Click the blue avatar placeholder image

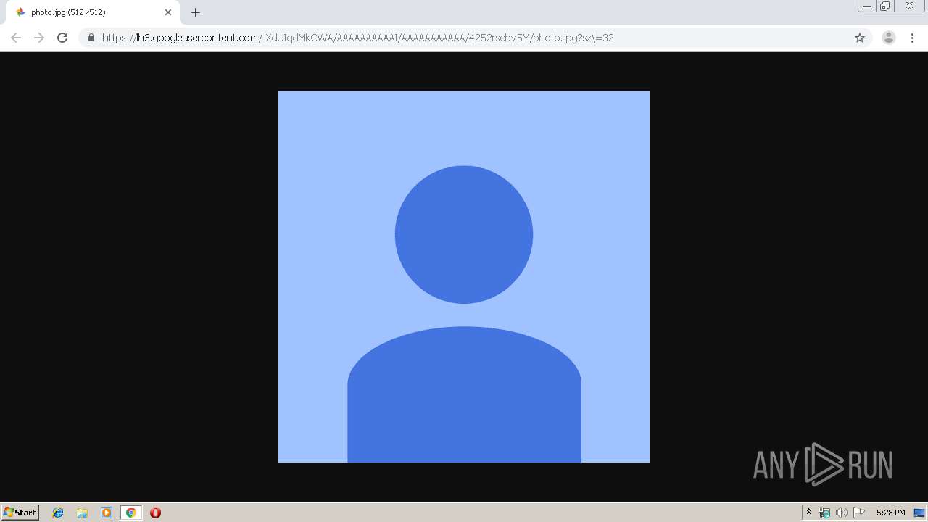(x=464, y=277)
